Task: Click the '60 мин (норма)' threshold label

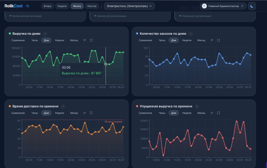Action: pos(113,122)
